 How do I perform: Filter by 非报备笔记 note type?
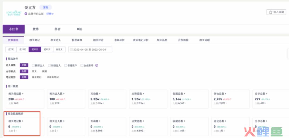click(53, 77)
